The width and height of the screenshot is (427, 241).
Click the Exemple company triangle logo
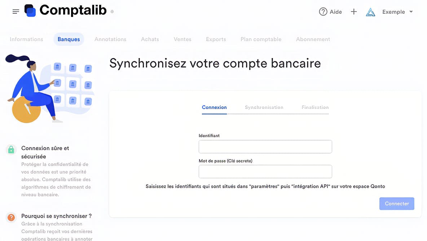370,12
